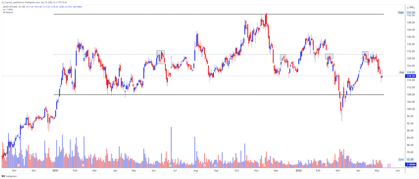Open the earnings marker below November 2020

coord(18,165)
